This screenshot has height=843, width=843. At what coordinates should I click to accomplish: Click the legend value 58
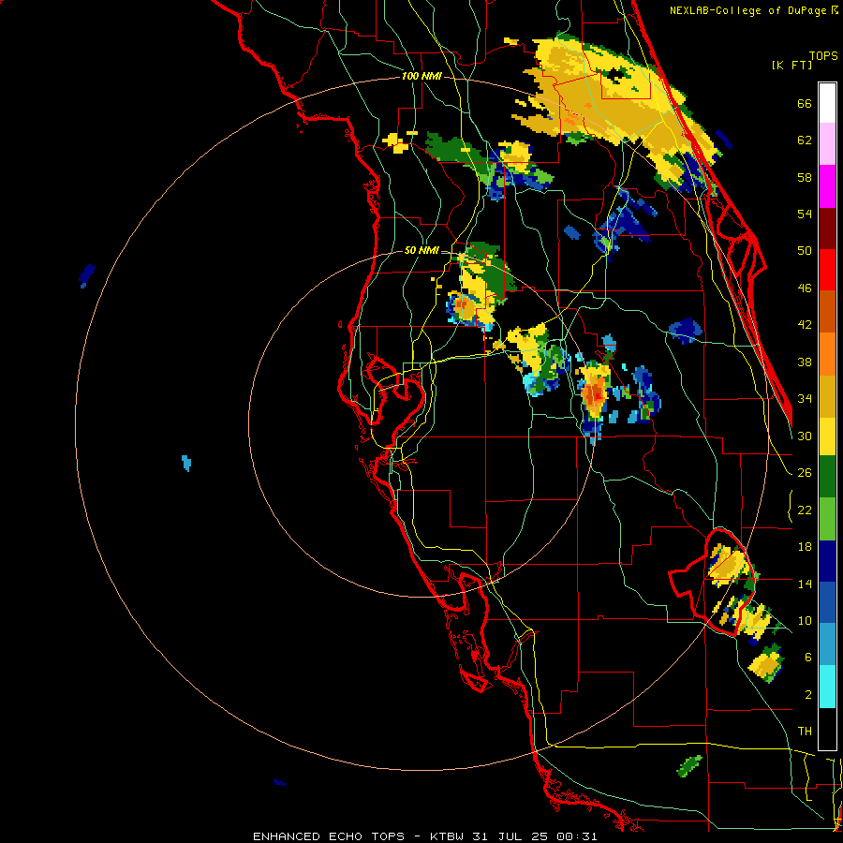[805, 177]
